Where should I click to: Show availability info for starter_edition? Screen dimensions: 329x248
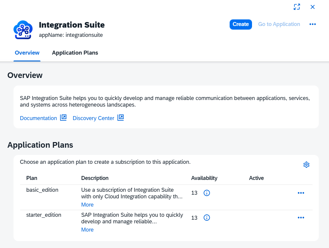click(x=207, y=218)
